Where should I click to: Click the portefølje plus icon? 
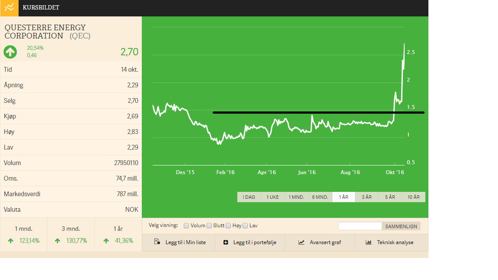(226, 242)
